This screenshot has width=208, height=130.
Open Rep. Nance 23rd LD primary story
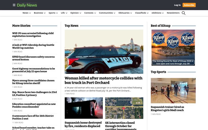[x=34, y=94]
